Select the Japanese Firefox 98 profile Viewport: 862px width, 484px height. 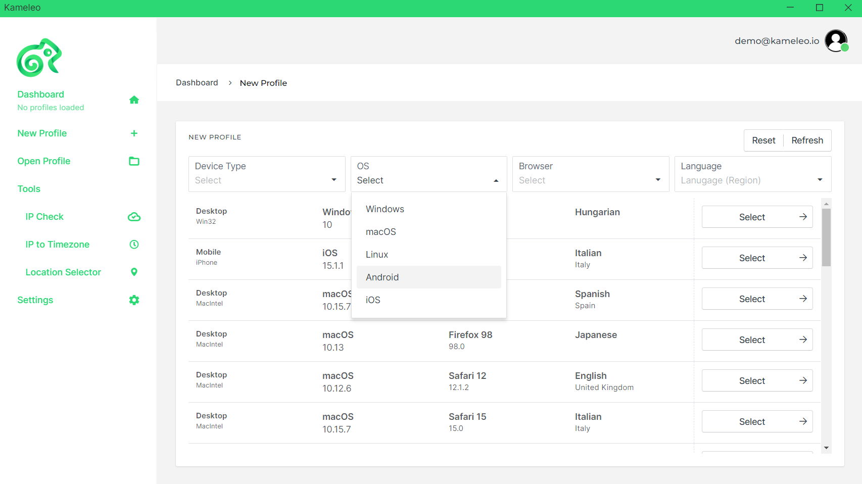coord(757,340)
